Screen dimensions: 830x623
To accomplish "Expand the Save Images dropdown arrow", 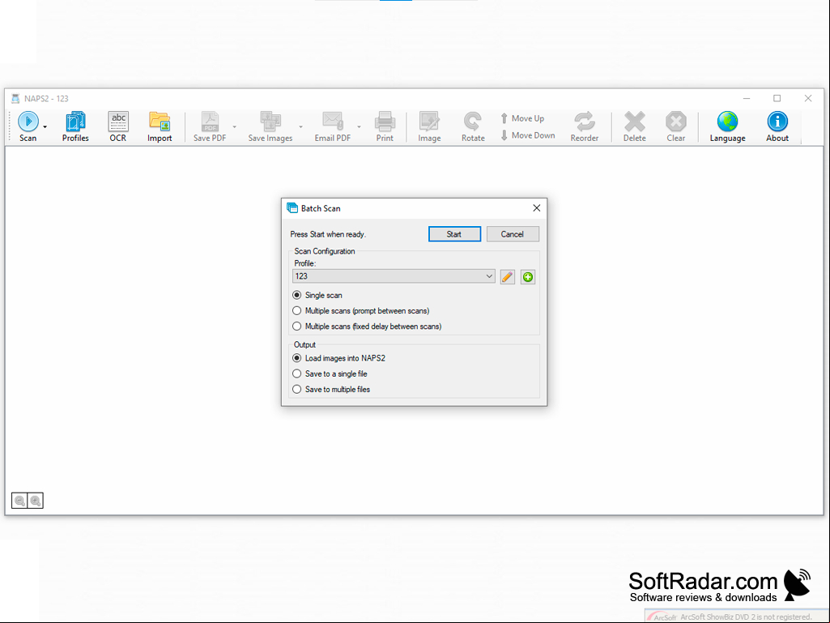I will [x=300, y=127].
